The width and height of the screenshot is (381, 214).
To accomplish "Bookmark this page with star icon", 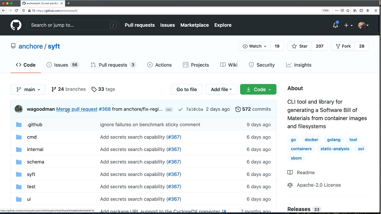I will (x=348, y=10).
